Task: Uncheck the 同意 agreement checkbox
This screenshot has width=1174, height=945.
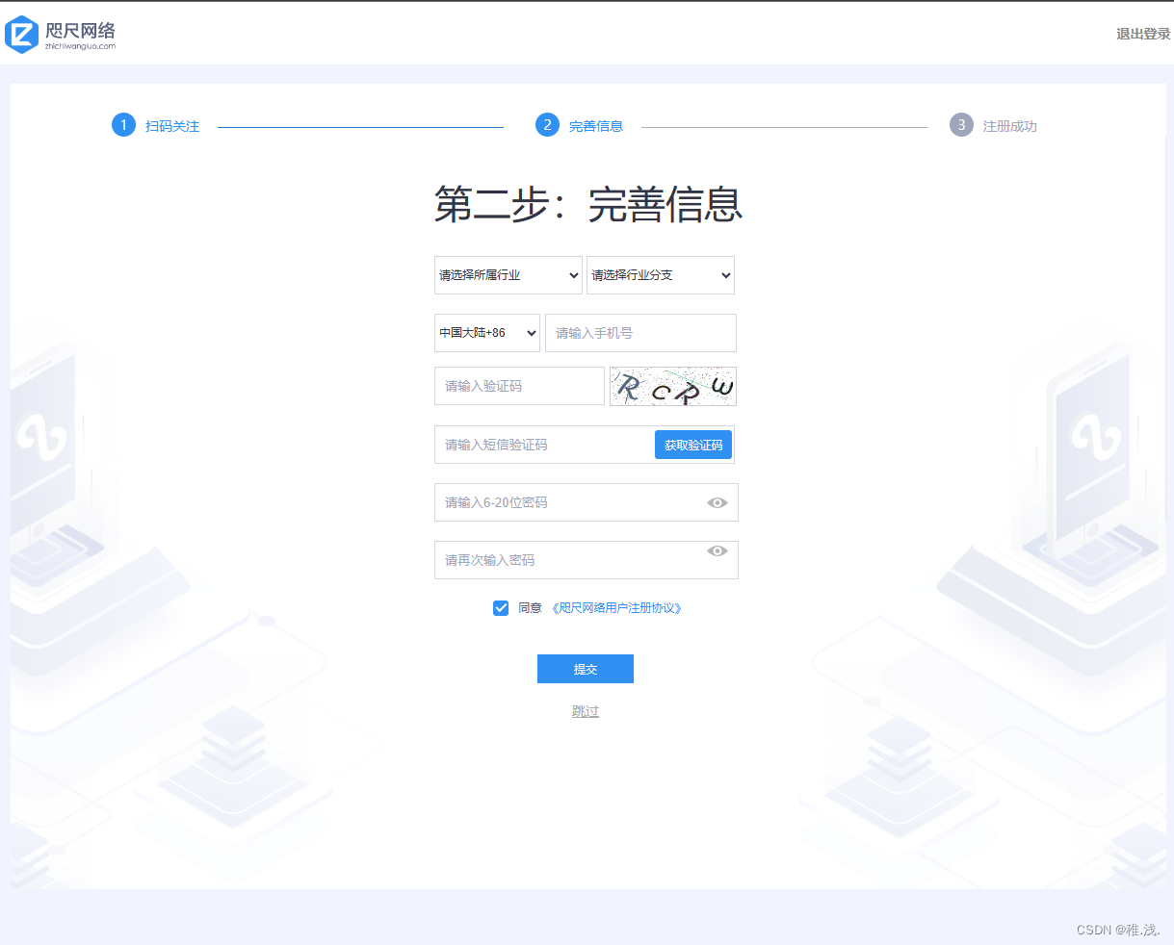Action: 501,607
